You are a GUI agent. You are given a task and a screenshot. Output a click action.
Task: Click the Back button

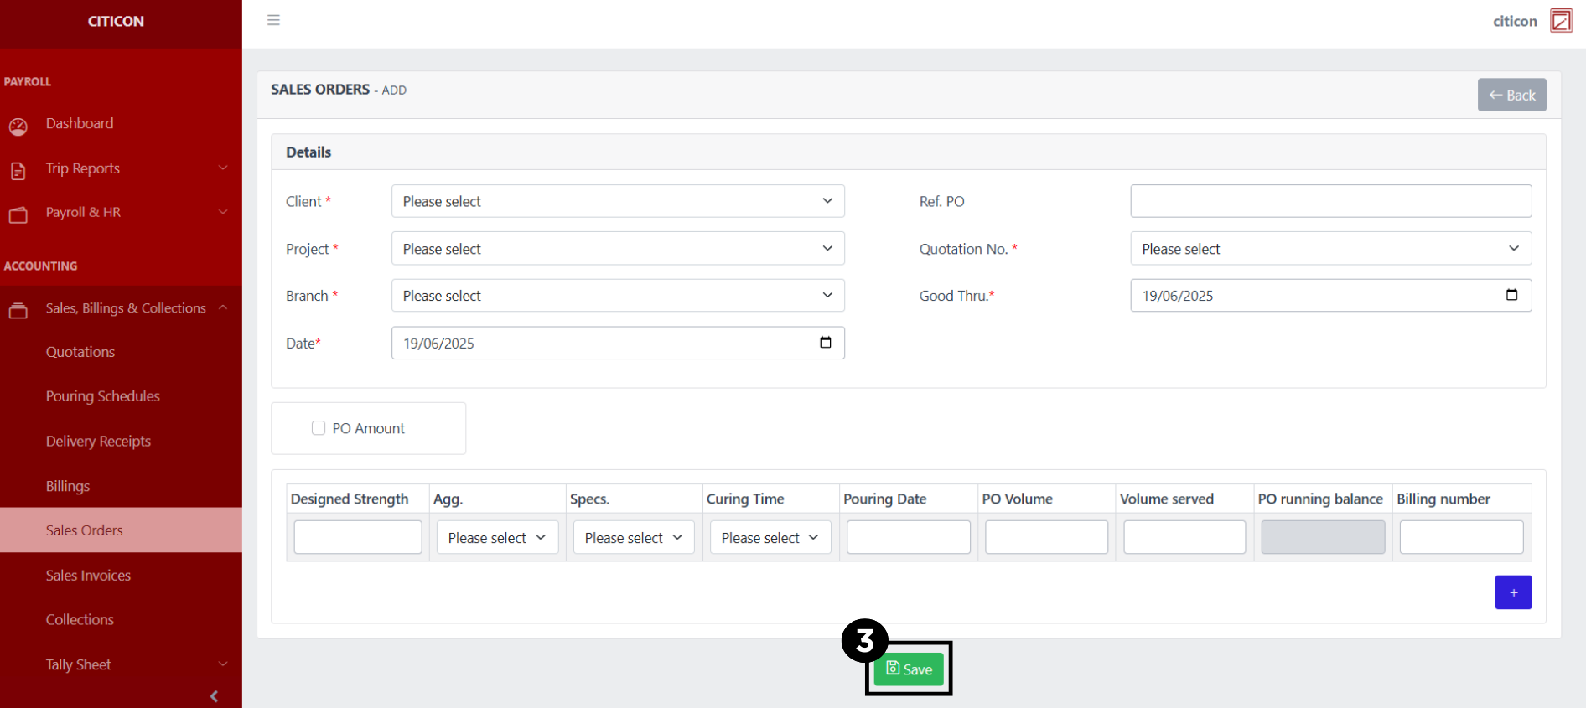(x=1511, y=96)
